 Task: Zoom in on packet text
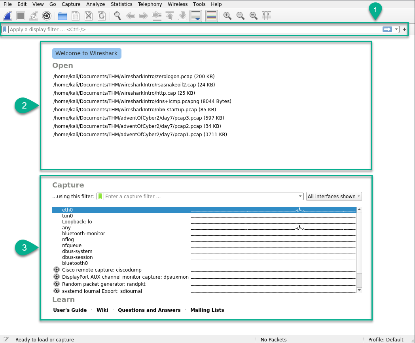(x=227, y=16)
